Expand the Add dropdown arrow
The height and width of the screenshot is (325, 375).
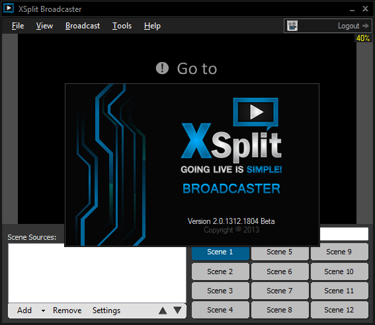point(43,310)
